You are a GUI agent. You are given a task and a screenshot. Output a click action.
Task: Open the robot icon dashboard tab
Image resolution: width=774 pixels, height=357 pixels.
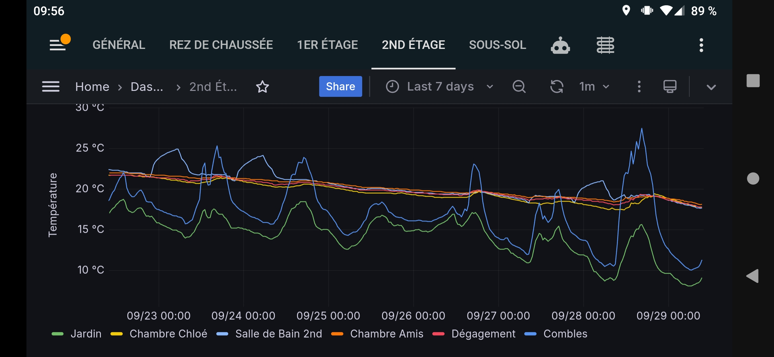560,45
